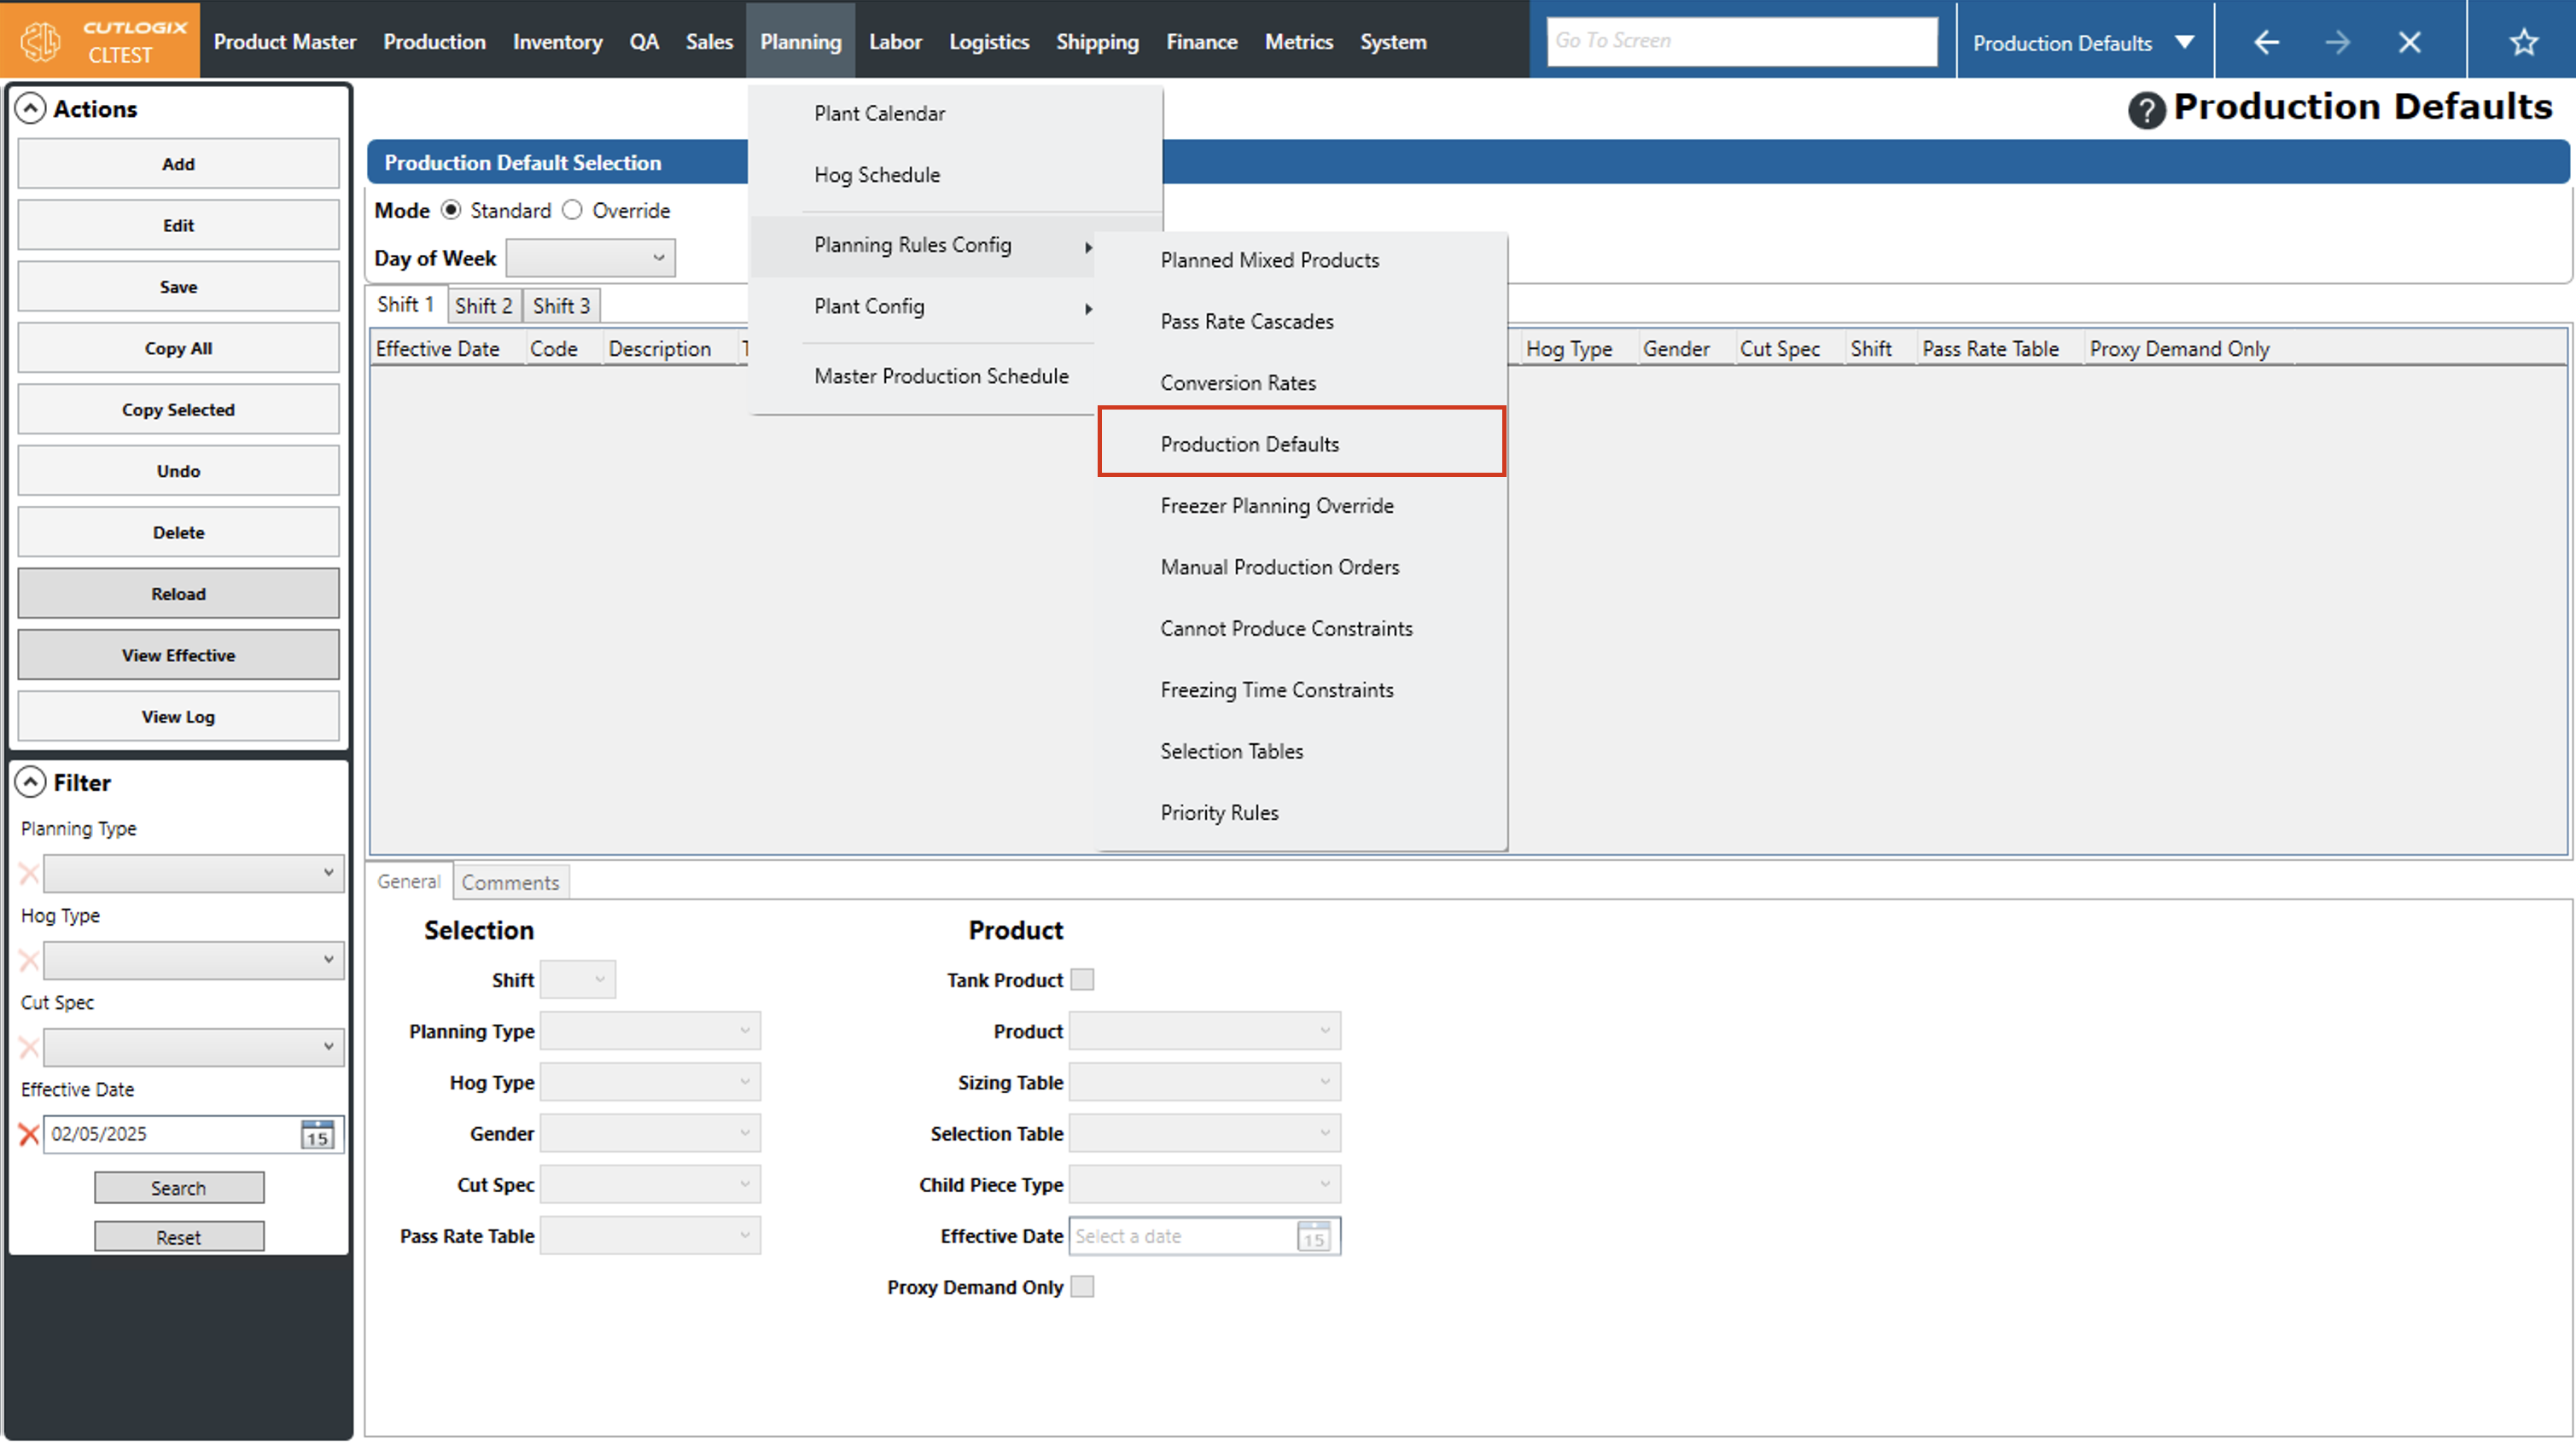Collapse the Actions panel

pos(31,109)
